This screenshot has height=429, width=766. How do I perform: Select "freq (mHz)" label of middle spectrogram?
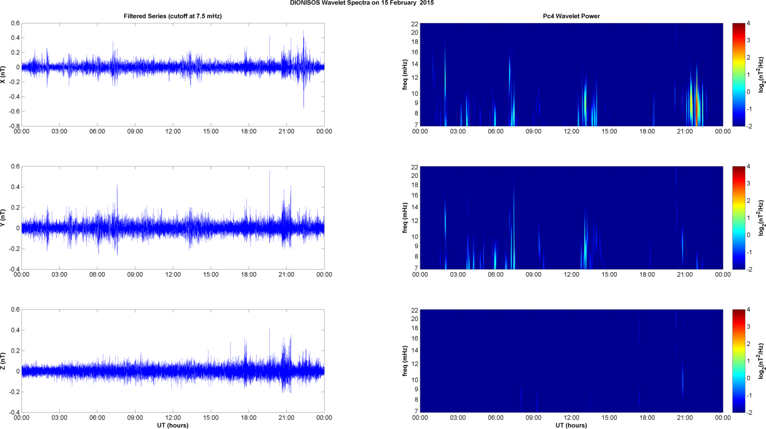pyautogui.click(x=405, y=218)
